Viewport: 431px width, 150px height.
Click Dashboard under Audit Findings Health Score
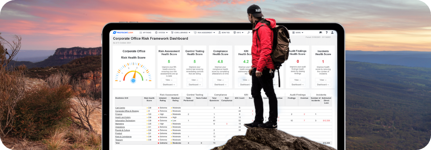click(x=298, y=85)
